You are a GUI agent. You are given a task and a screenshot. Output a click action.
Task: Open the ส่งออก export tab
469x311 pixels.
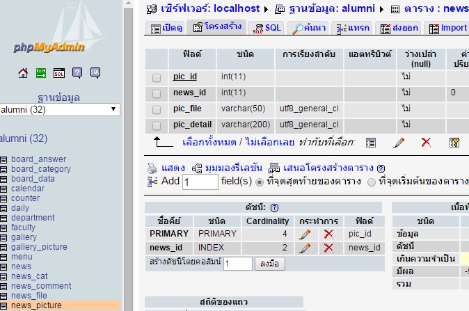399,28
